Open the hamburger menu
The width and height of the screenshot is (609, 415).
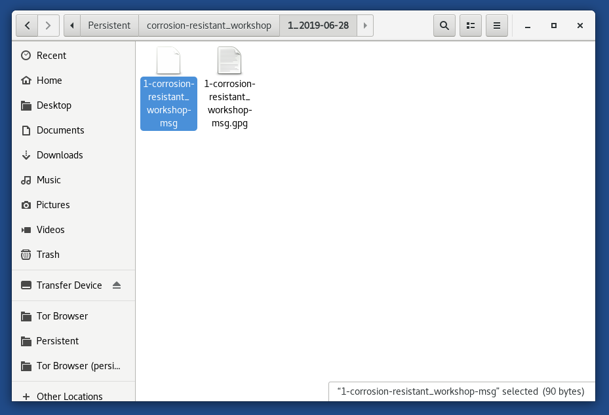click(497, 26)
